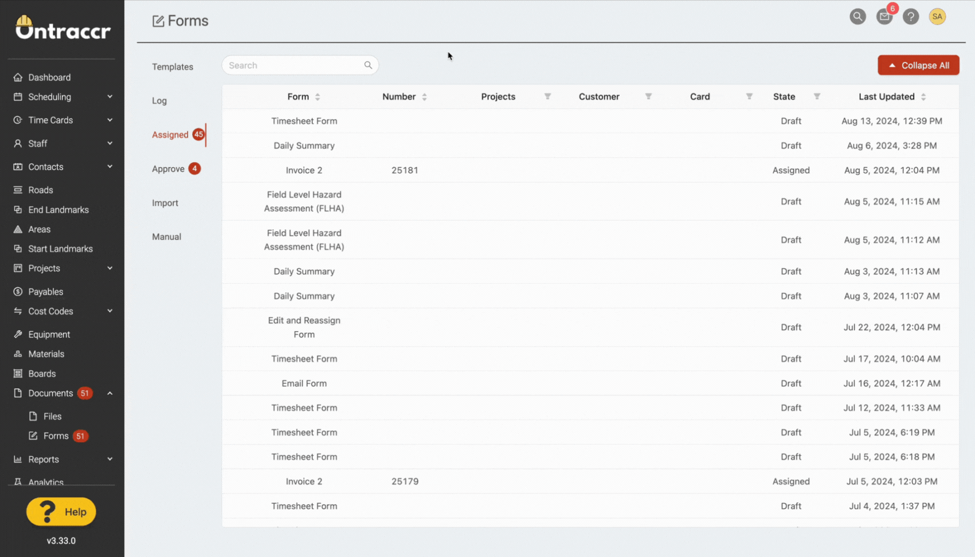Open the Manual tab
Image resolution: width=975 pixels, height=557 pixels.
coord(167,237)
